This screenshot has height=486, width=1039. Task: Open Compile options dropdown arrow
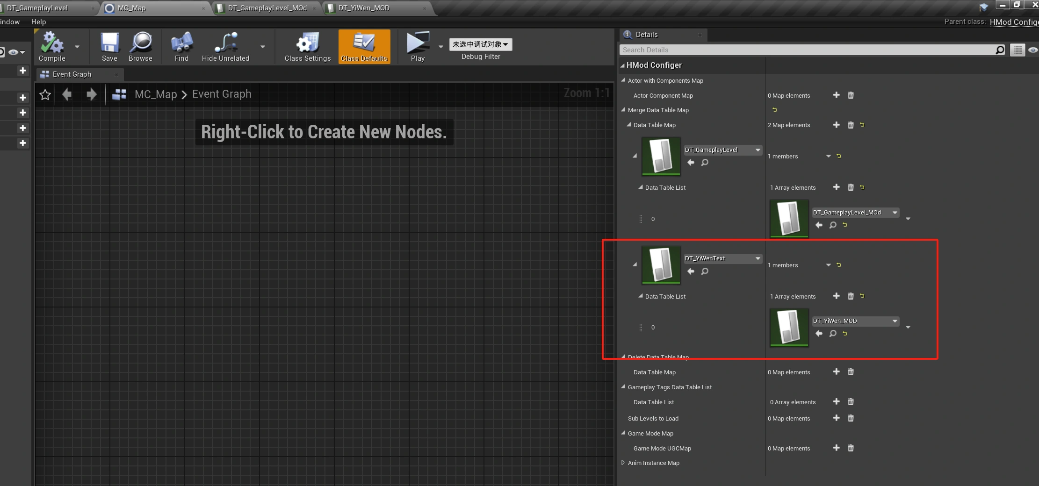77,47
